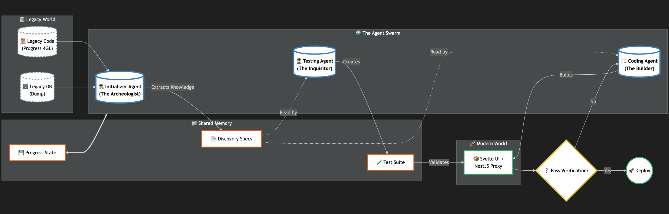Select the Discovery Specs box
The image size is (669, 214).
pyautogui.click(x=231, y=139)
